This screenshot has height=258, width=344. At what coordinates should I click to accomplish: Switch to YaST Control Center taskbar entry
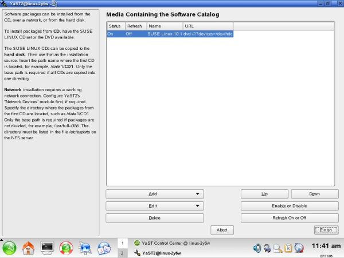(172, 243)
